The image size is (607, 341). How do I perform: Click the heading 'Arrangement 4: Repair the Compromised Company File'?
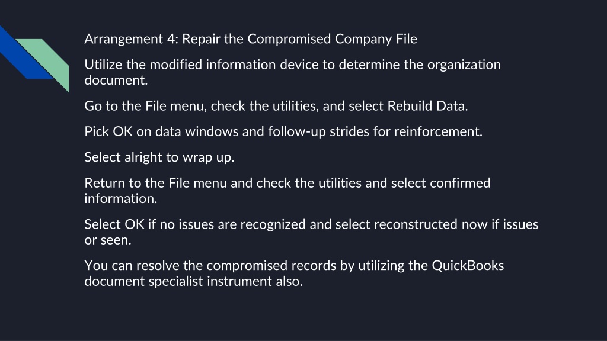pos(251,39)
